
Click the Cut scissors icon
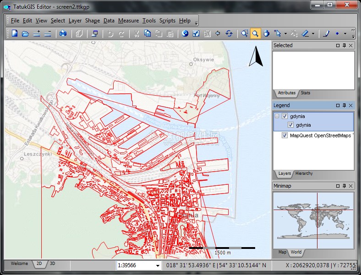point(137,34)
